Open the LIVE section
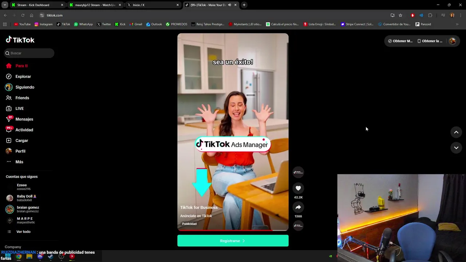 click(15, 108)
